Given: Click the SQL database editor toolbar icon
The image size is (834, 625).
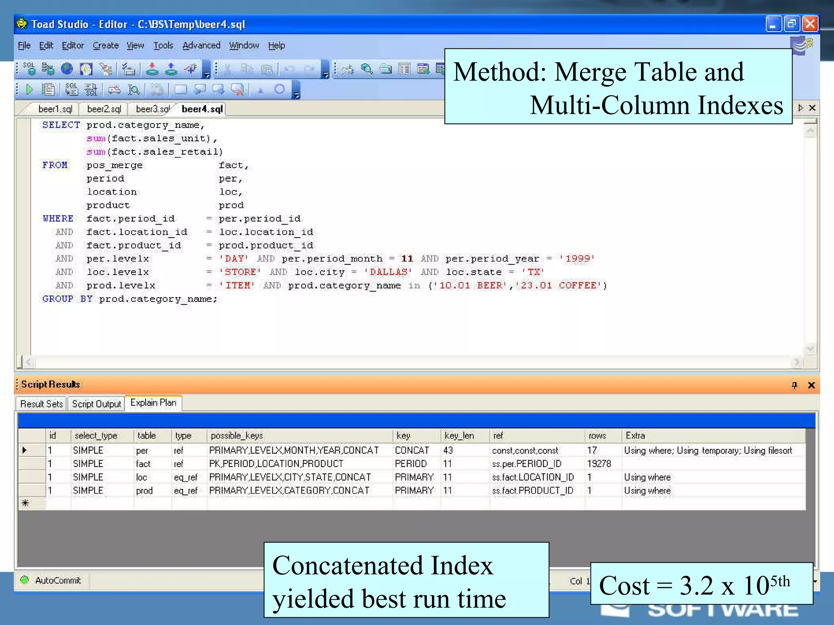Looking at the screenshot, I should point(29,69).
